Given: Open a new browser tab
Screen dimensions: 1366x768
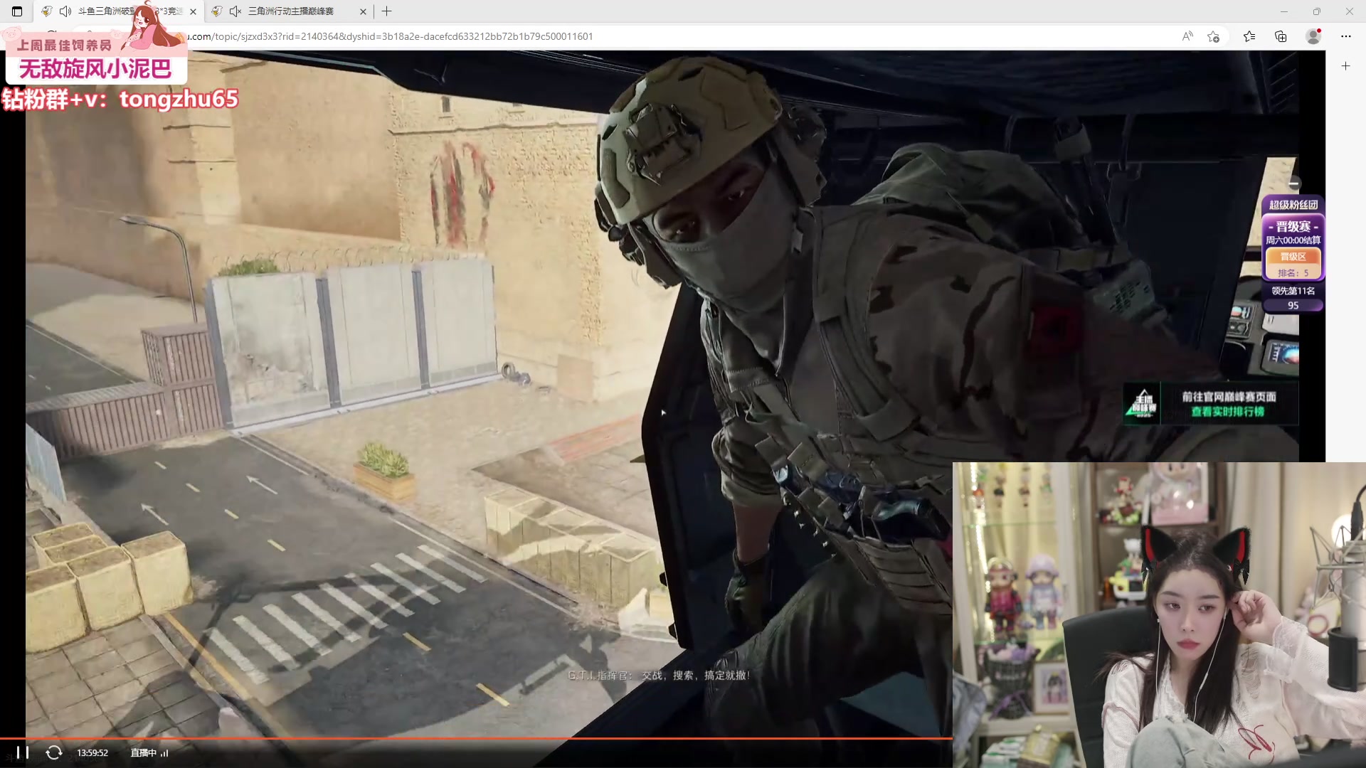Looking at the screenshot, I should point(387,11).
